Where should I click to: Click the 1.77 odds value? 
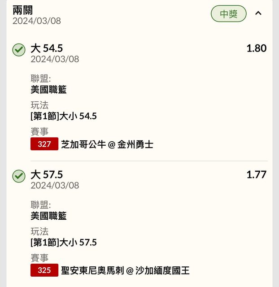click(x=257, y=175)
